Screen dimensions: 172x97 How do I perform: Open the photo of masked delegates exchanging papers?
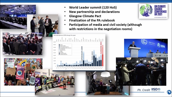(x=43, y=26)
